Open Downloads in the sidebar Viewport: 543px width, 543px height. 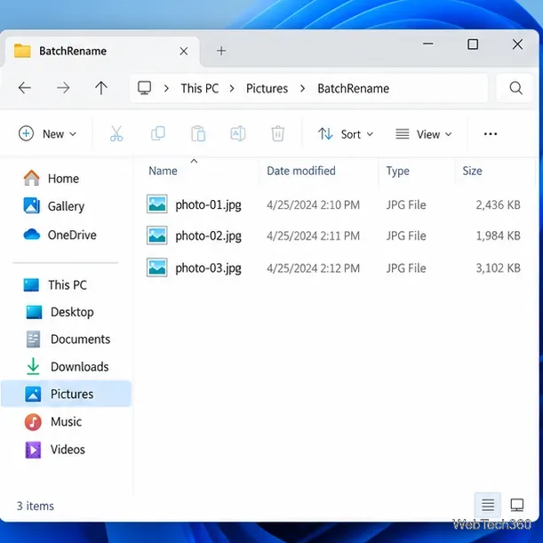tap(68, 366)
